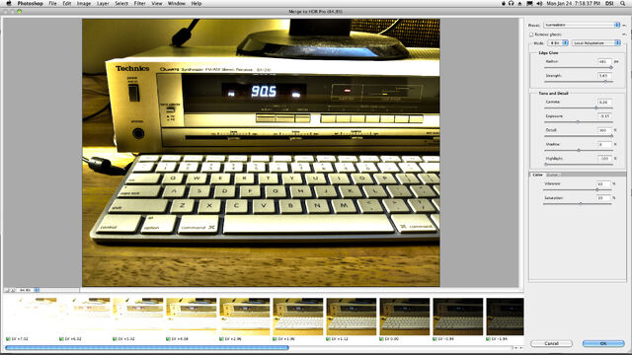The height and width of the screenshot is (355, 632).
Task: Click the zoom out icon below the preview
Action: 7,290
